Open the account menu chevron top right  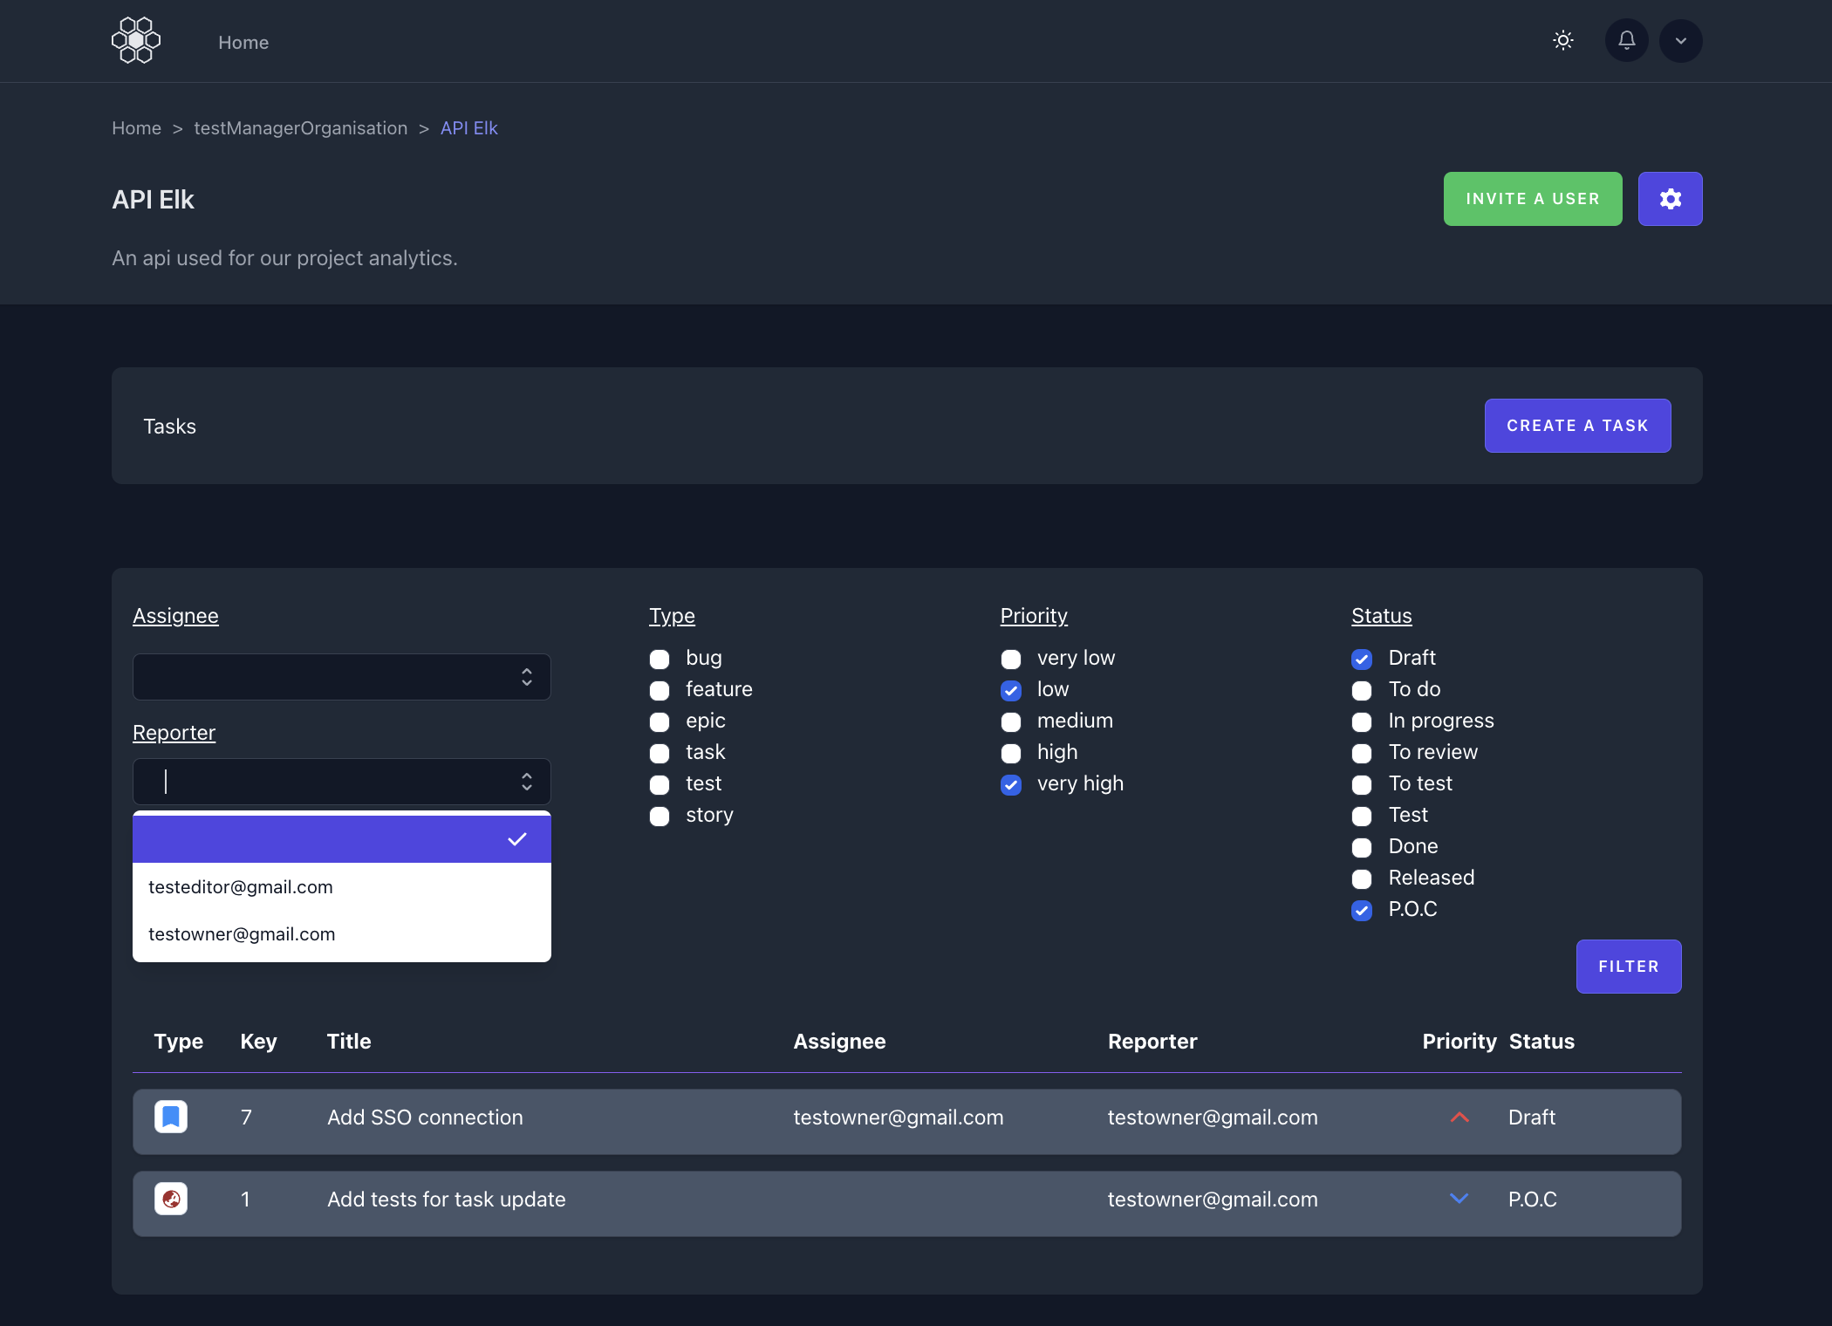[x=1680, y=40]
